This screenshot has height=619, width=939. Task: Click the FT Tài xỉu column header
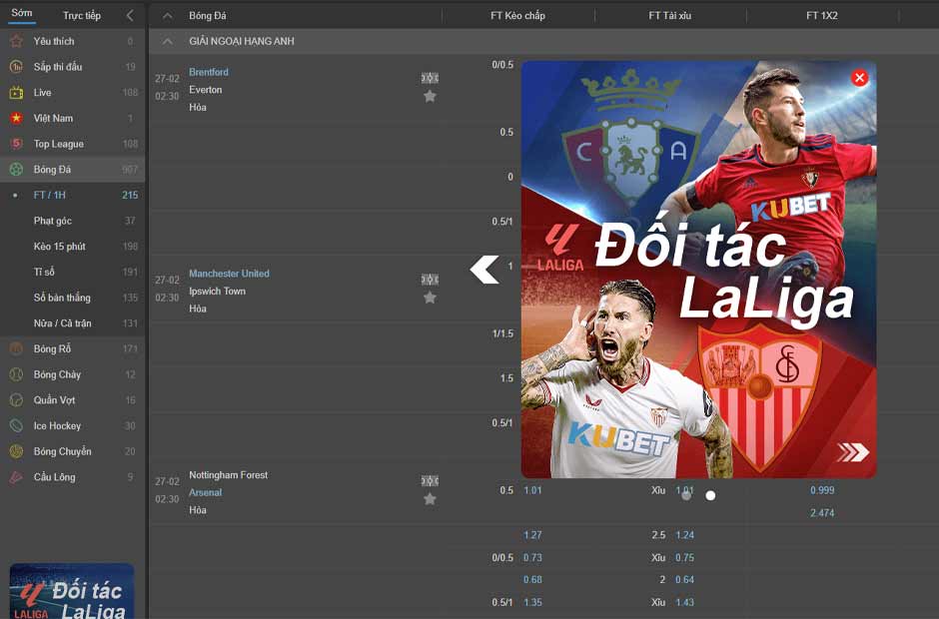click(670, 16)
